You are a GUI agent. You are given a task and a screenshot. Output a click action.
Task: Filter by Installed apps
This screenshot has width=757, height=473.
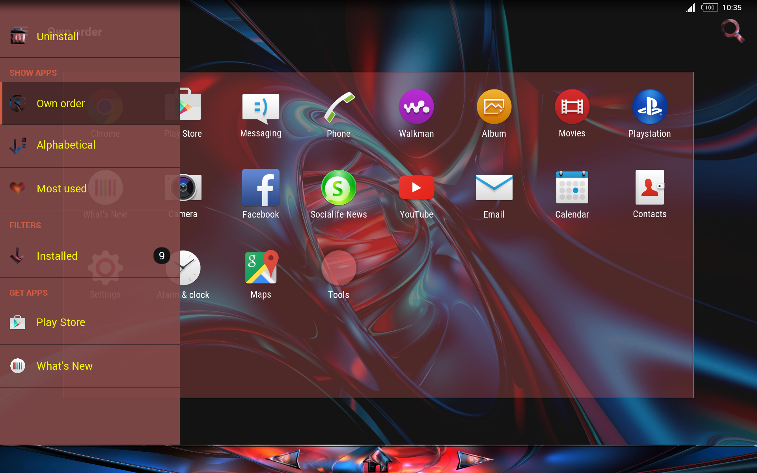90,256
